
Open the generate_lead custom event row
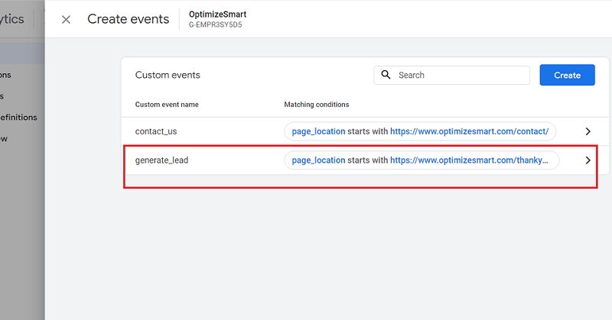[365, 160]
